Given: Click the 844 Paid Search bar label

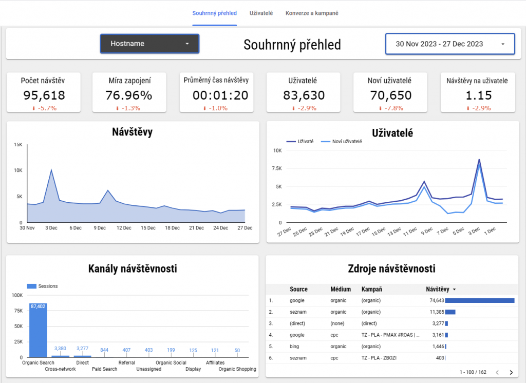Looking at the screenshot, I should (104, 350).
